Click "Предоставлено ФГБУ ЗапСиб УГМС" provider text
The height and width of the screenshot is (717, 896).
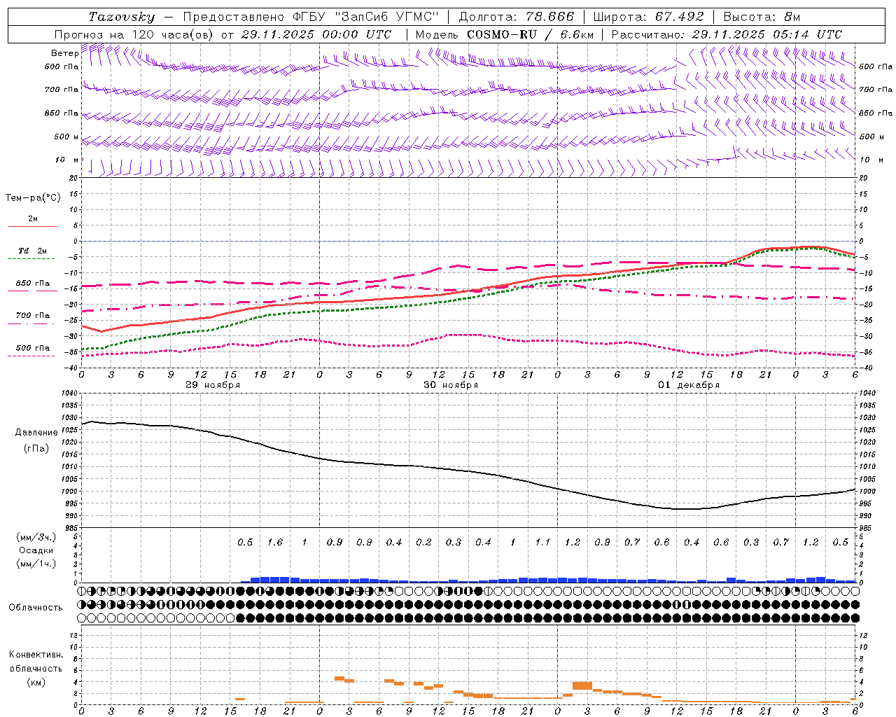coord(310,16)
